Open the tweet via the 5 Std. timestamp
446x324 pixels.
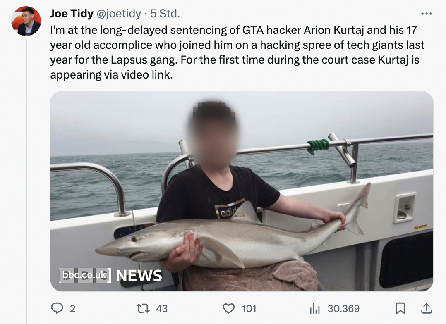point(165,13)
